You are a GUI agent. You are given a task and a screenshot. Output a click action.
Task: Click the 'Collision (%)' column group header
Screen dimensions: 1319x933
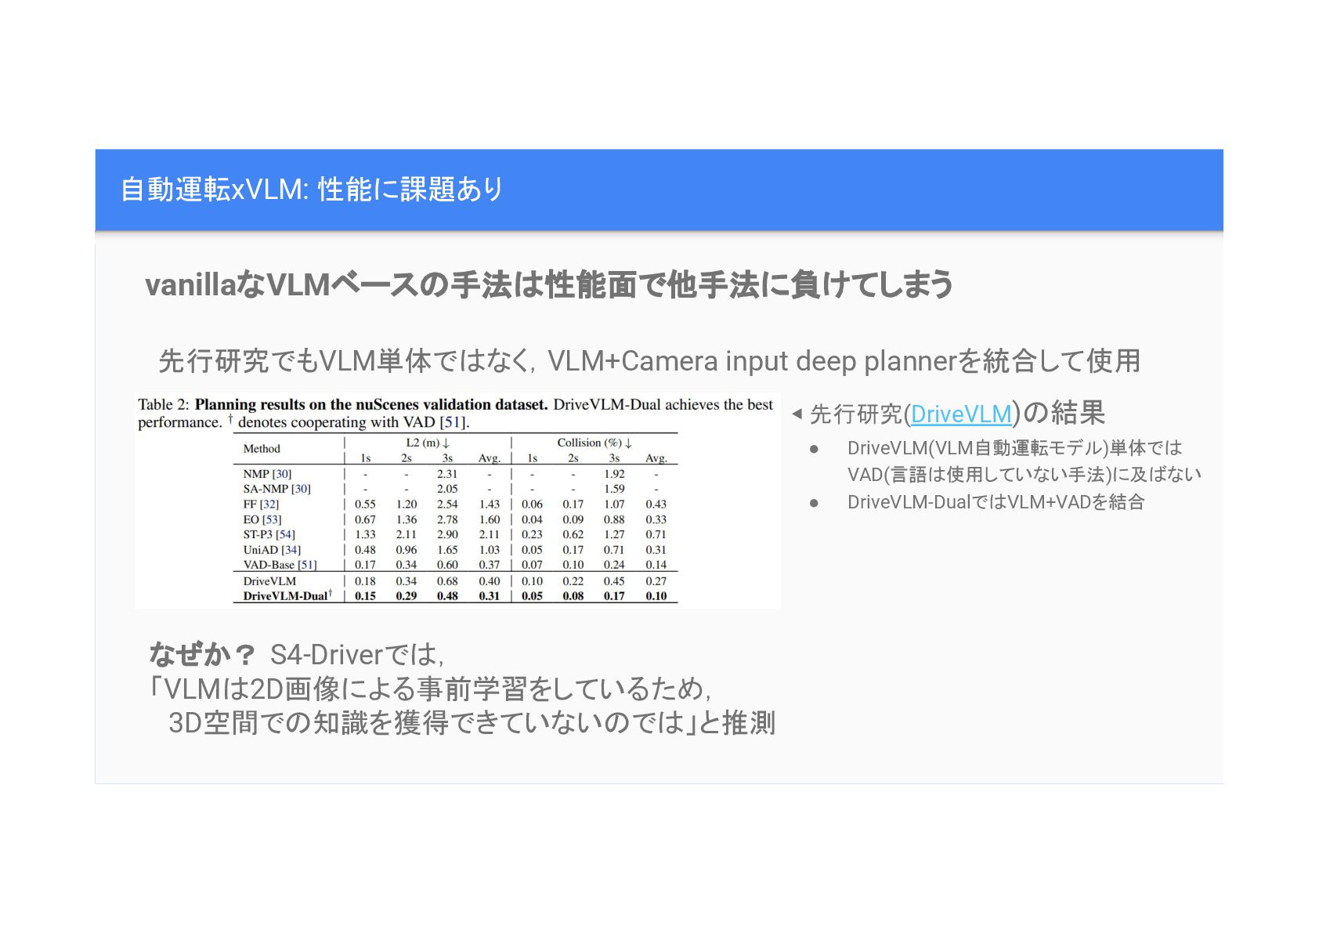tap(594, 443)
